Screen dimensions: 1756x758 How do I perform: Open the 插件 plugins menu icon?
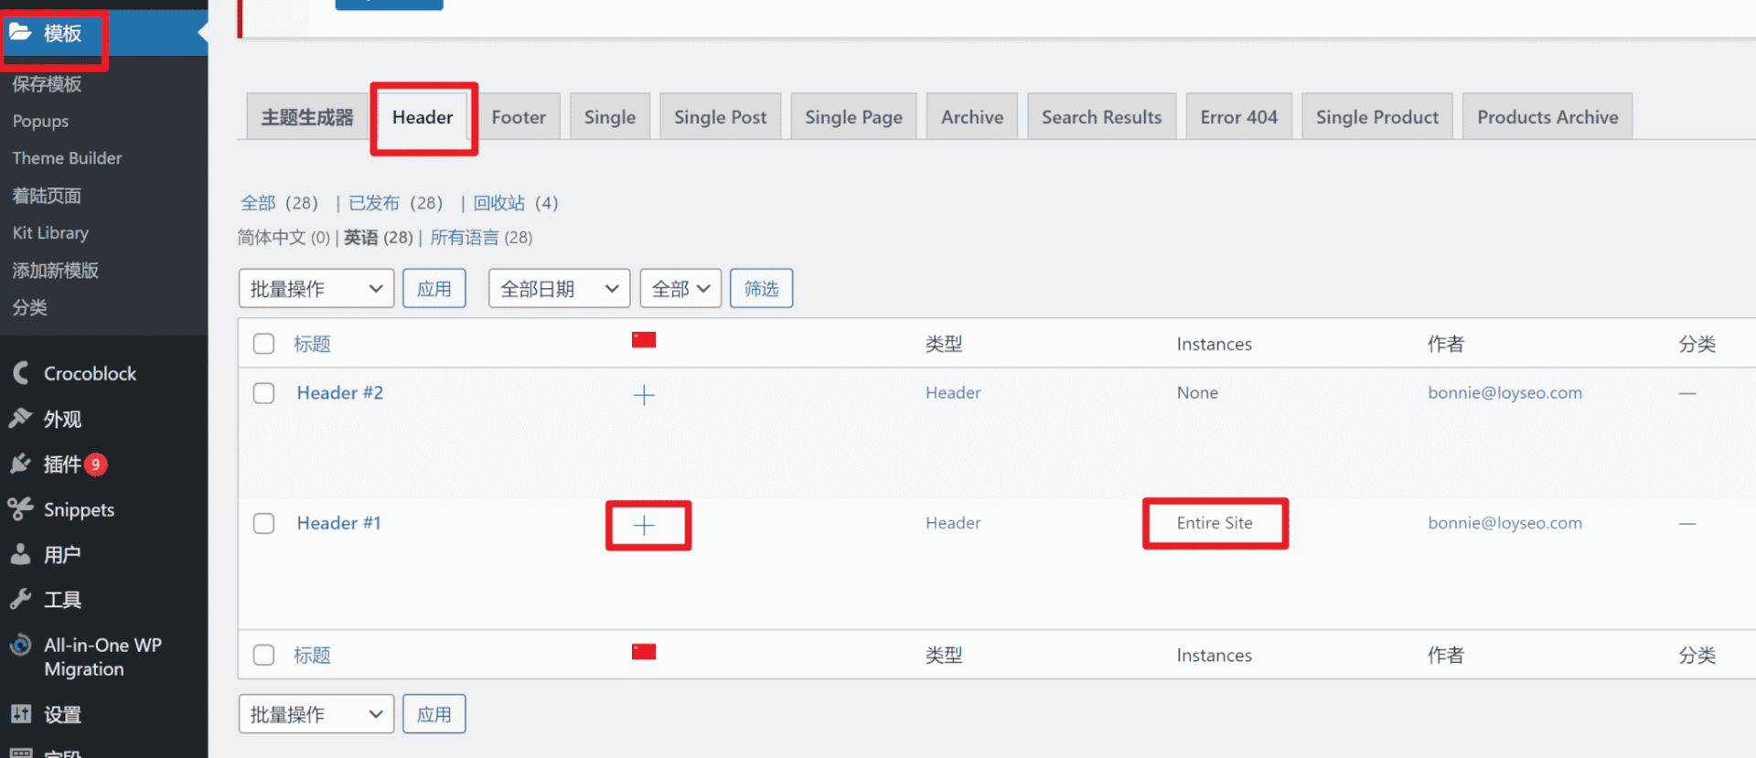click(x=21, y=464)
